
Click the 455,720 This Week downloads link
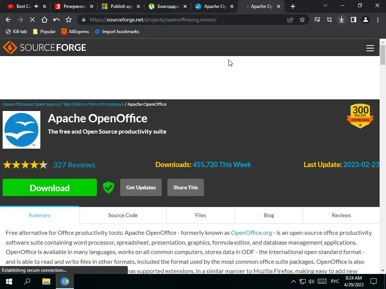tap(222, 164)
